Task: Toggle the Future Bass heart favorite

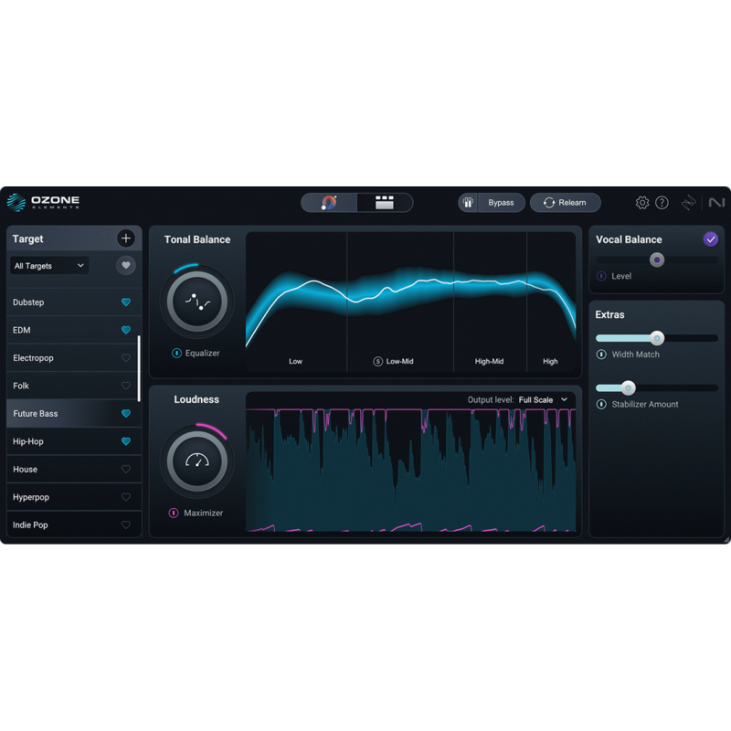Action: 126,414
